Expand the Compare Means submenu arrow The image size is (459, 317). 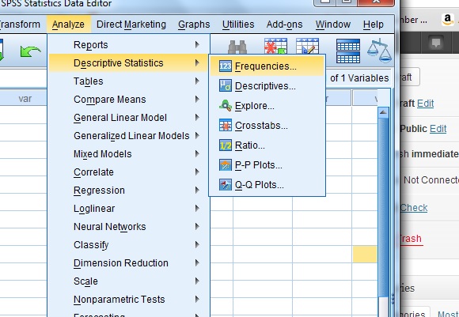pyautogui.click(x=197, y=99)
